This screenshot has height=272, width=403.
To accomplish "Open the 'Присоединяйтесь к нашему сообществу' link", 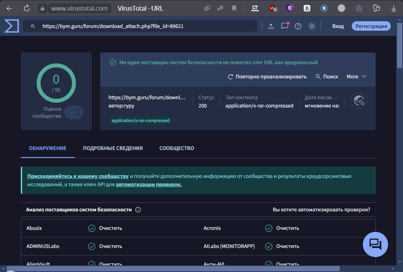I will tap(78, 176).
